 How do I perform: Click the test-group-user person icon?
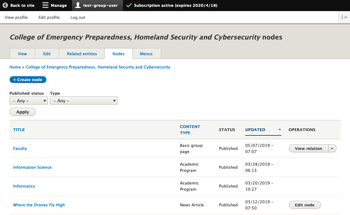click(78, 6)
